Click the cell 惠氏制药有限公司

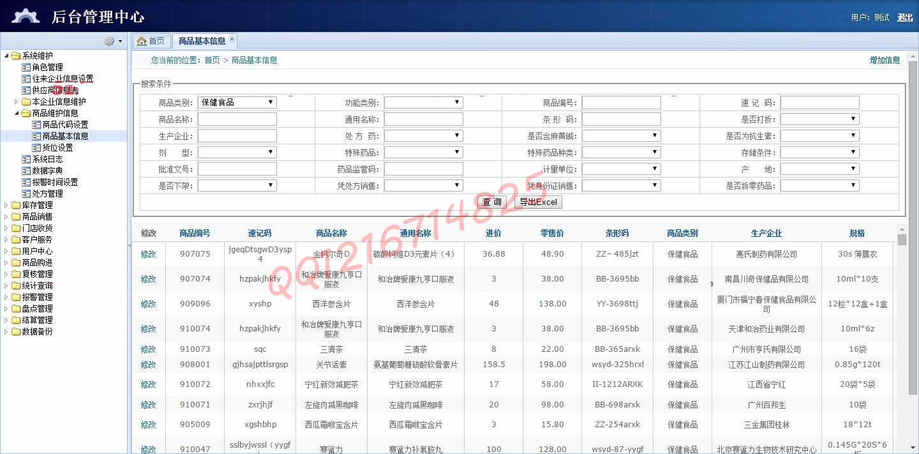(766, 254)
